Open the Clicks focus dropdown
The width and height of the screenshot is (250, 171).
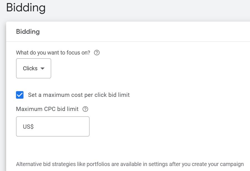tap(34, 68)
